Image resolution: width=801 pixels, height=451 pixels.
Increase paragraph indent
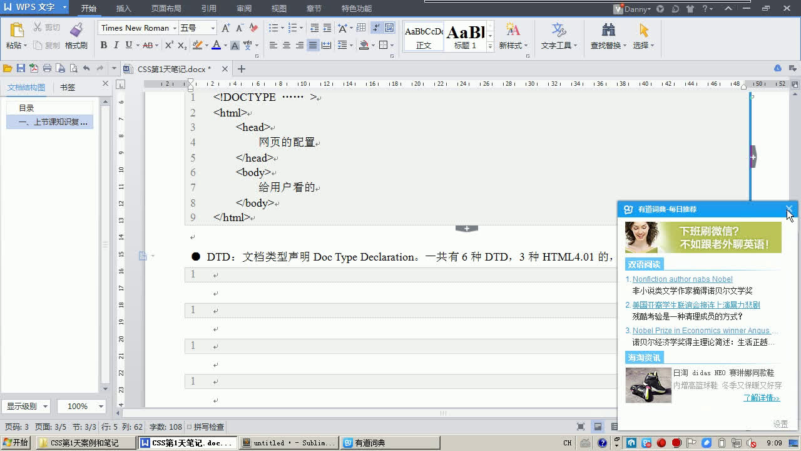(x=327, y=28)
